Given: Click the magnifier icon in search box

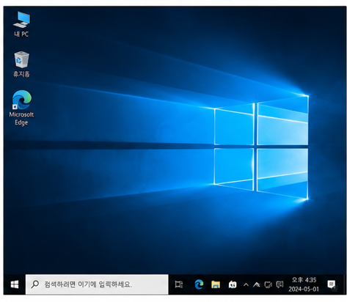Looking at the screenshot, I should point(35,284).
